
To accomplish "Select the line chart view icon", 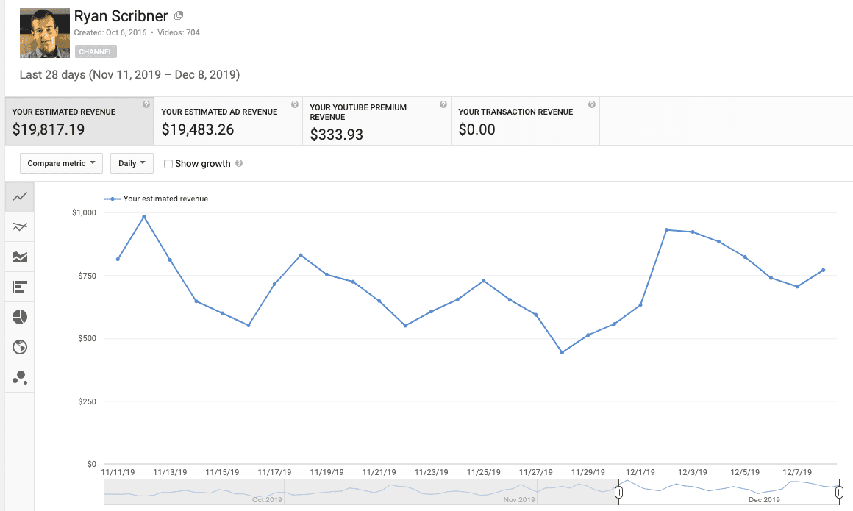I will point(19,196).
